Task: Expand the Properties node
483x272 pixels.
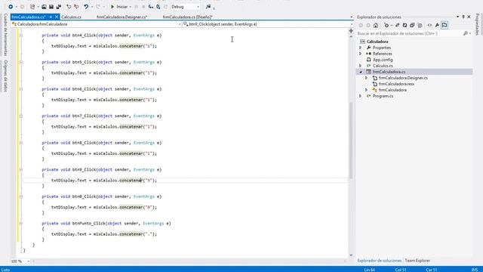Action: [361, 48]
